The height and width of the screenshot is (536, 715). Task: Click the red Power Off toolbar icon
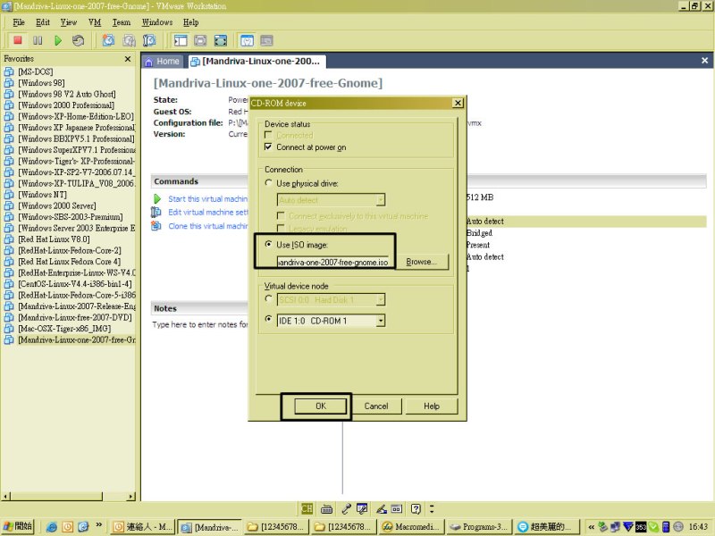tap(18, 40)
